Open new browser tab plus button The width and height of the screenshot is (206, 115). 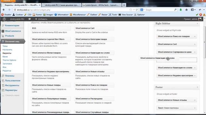124,5
